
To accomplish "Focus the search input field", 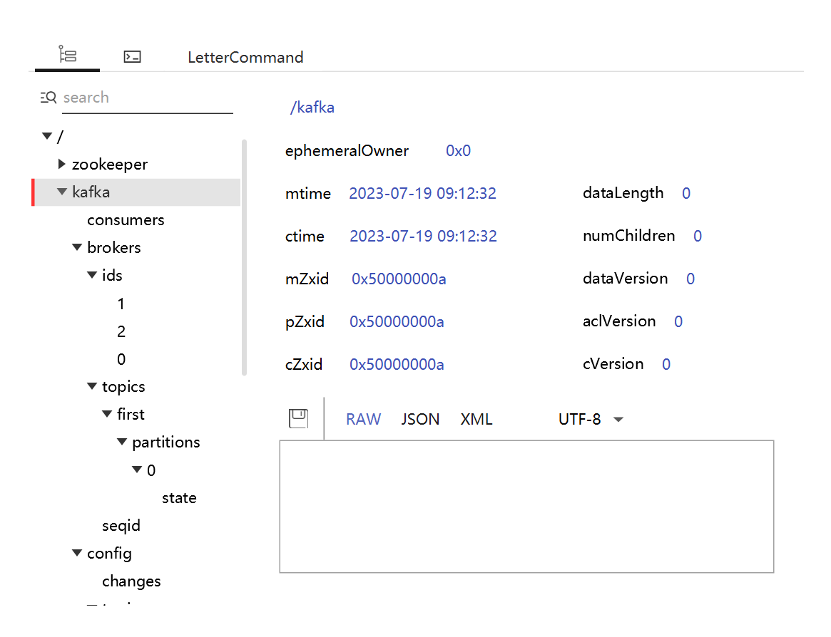I will click(x=148, y=98).
